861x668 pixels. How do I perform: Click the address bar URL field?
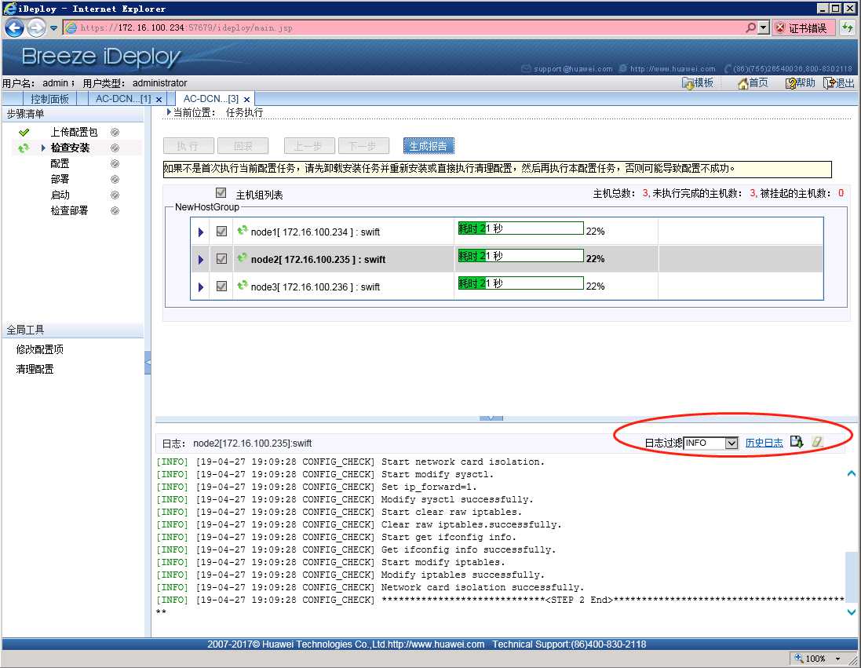[403, 27]
